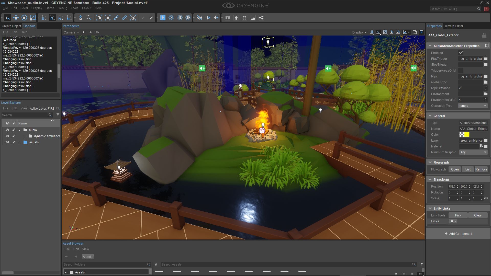
Task: Open the Occlusion Type dropdown
Action: pos(473,106)
